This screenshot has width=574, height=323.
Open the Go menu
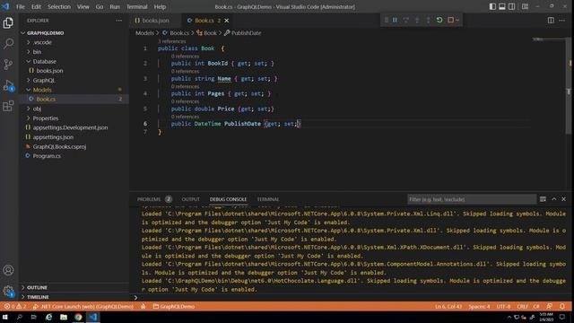100,6
